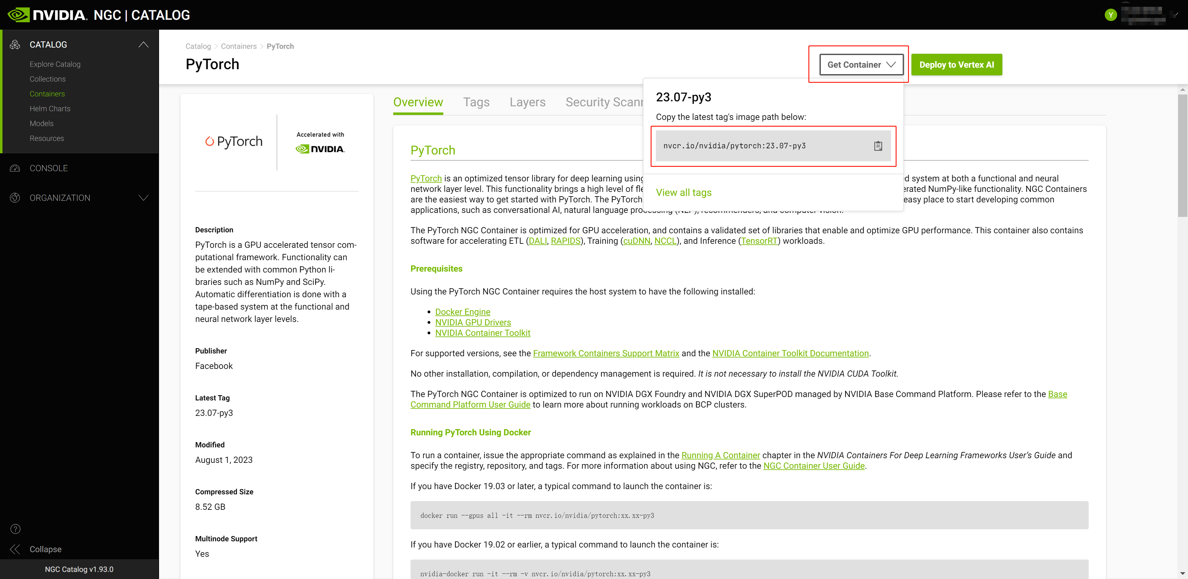Switch to the Layers tab
The width and height of the screenshot is (1188, 579).
tap(527, 102)
